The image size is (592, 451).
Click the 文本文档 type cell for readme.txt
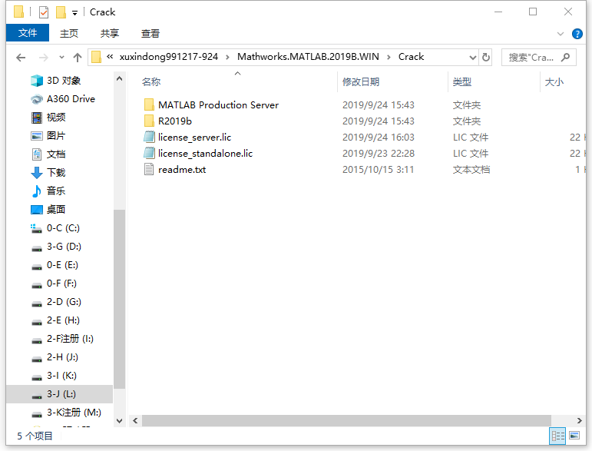pos(471,170)
